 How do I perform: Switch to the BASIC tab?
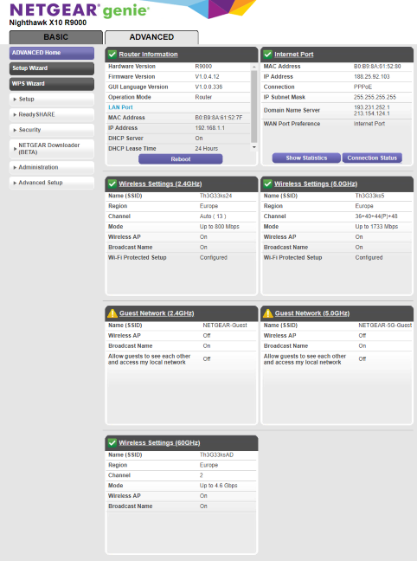pos(55,37)
